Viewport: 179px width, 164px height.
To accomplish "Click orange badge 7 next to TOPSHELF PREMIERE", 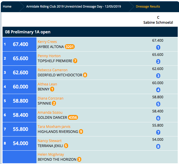I will (75, 61).
